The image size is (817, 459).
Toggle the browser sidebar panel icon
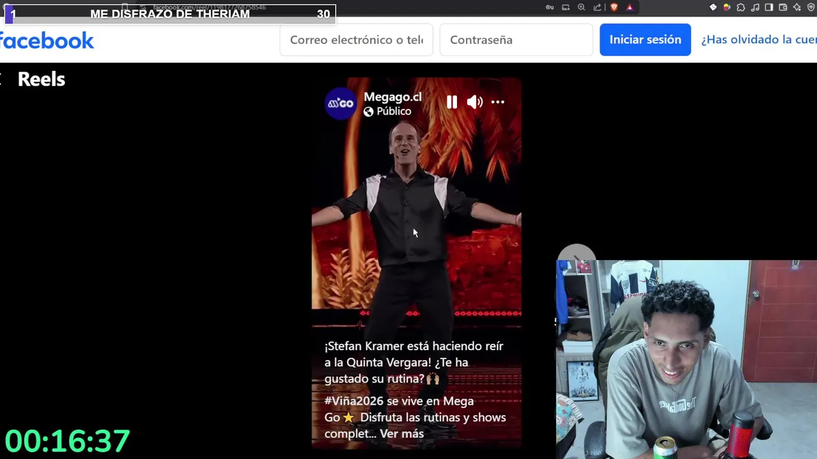pyautogui.click(x=769, y=8)
